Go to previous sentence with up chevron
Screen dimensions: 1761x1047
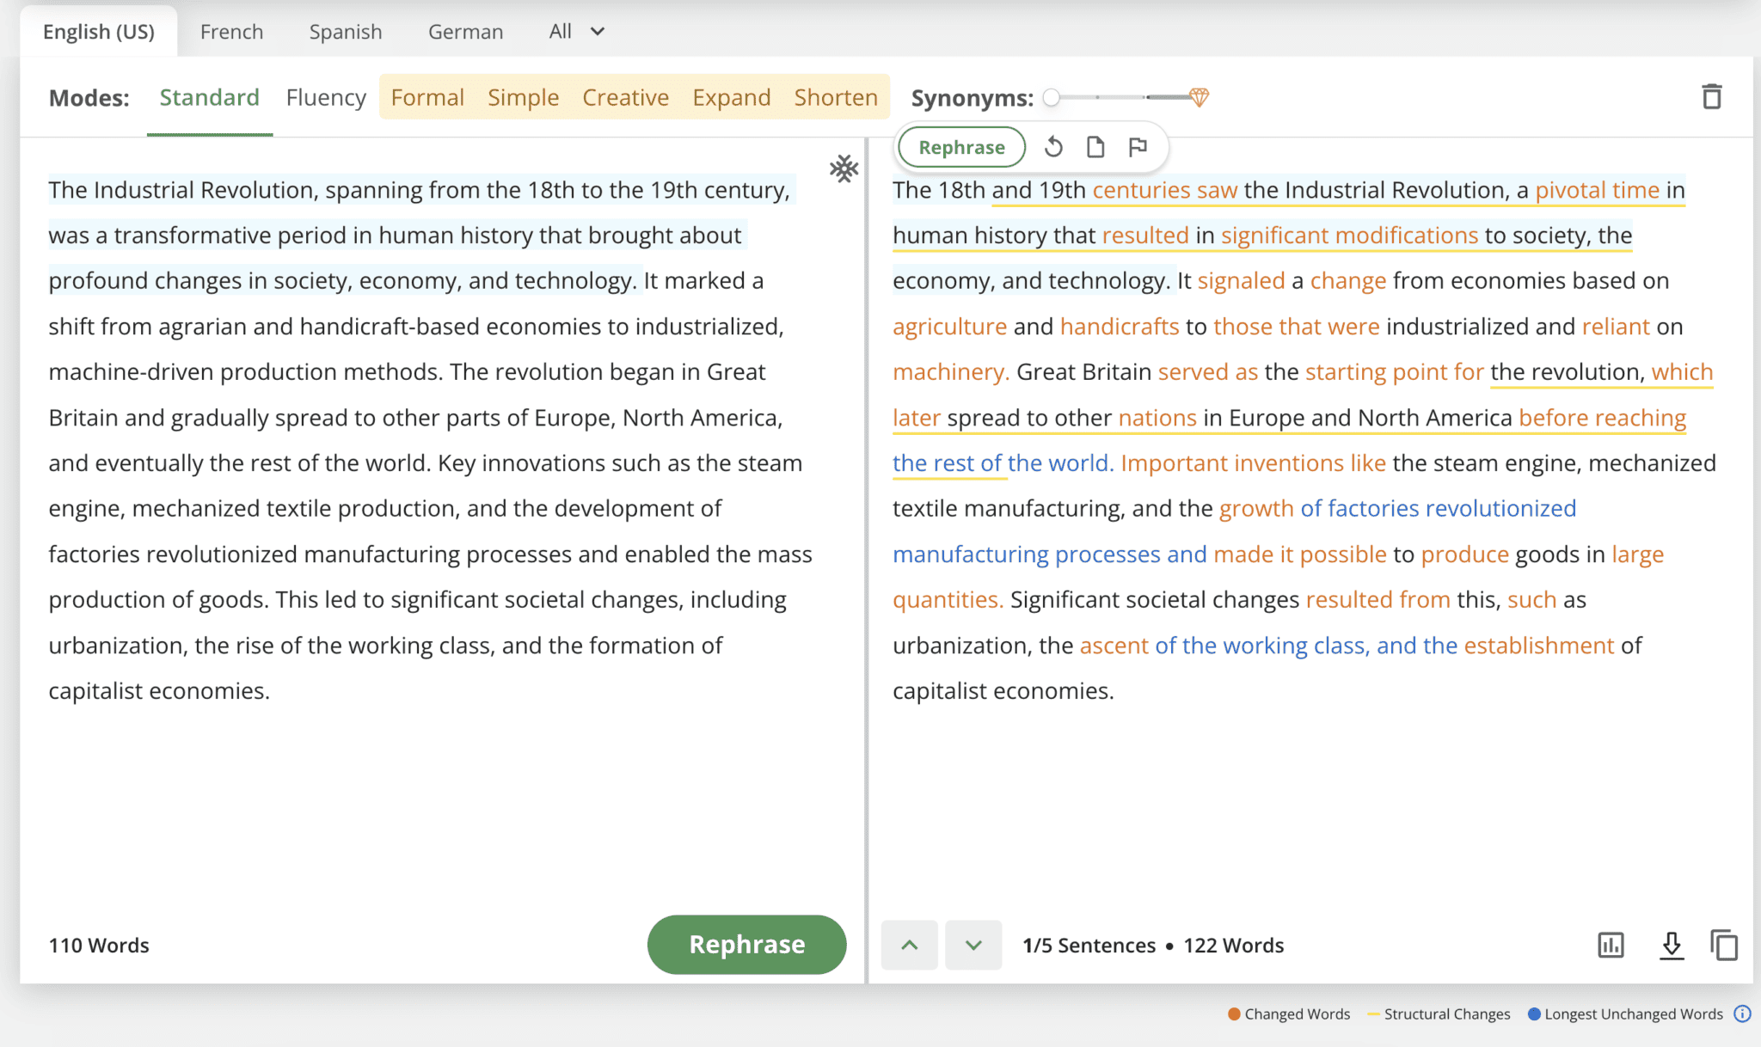coord(909,945)
